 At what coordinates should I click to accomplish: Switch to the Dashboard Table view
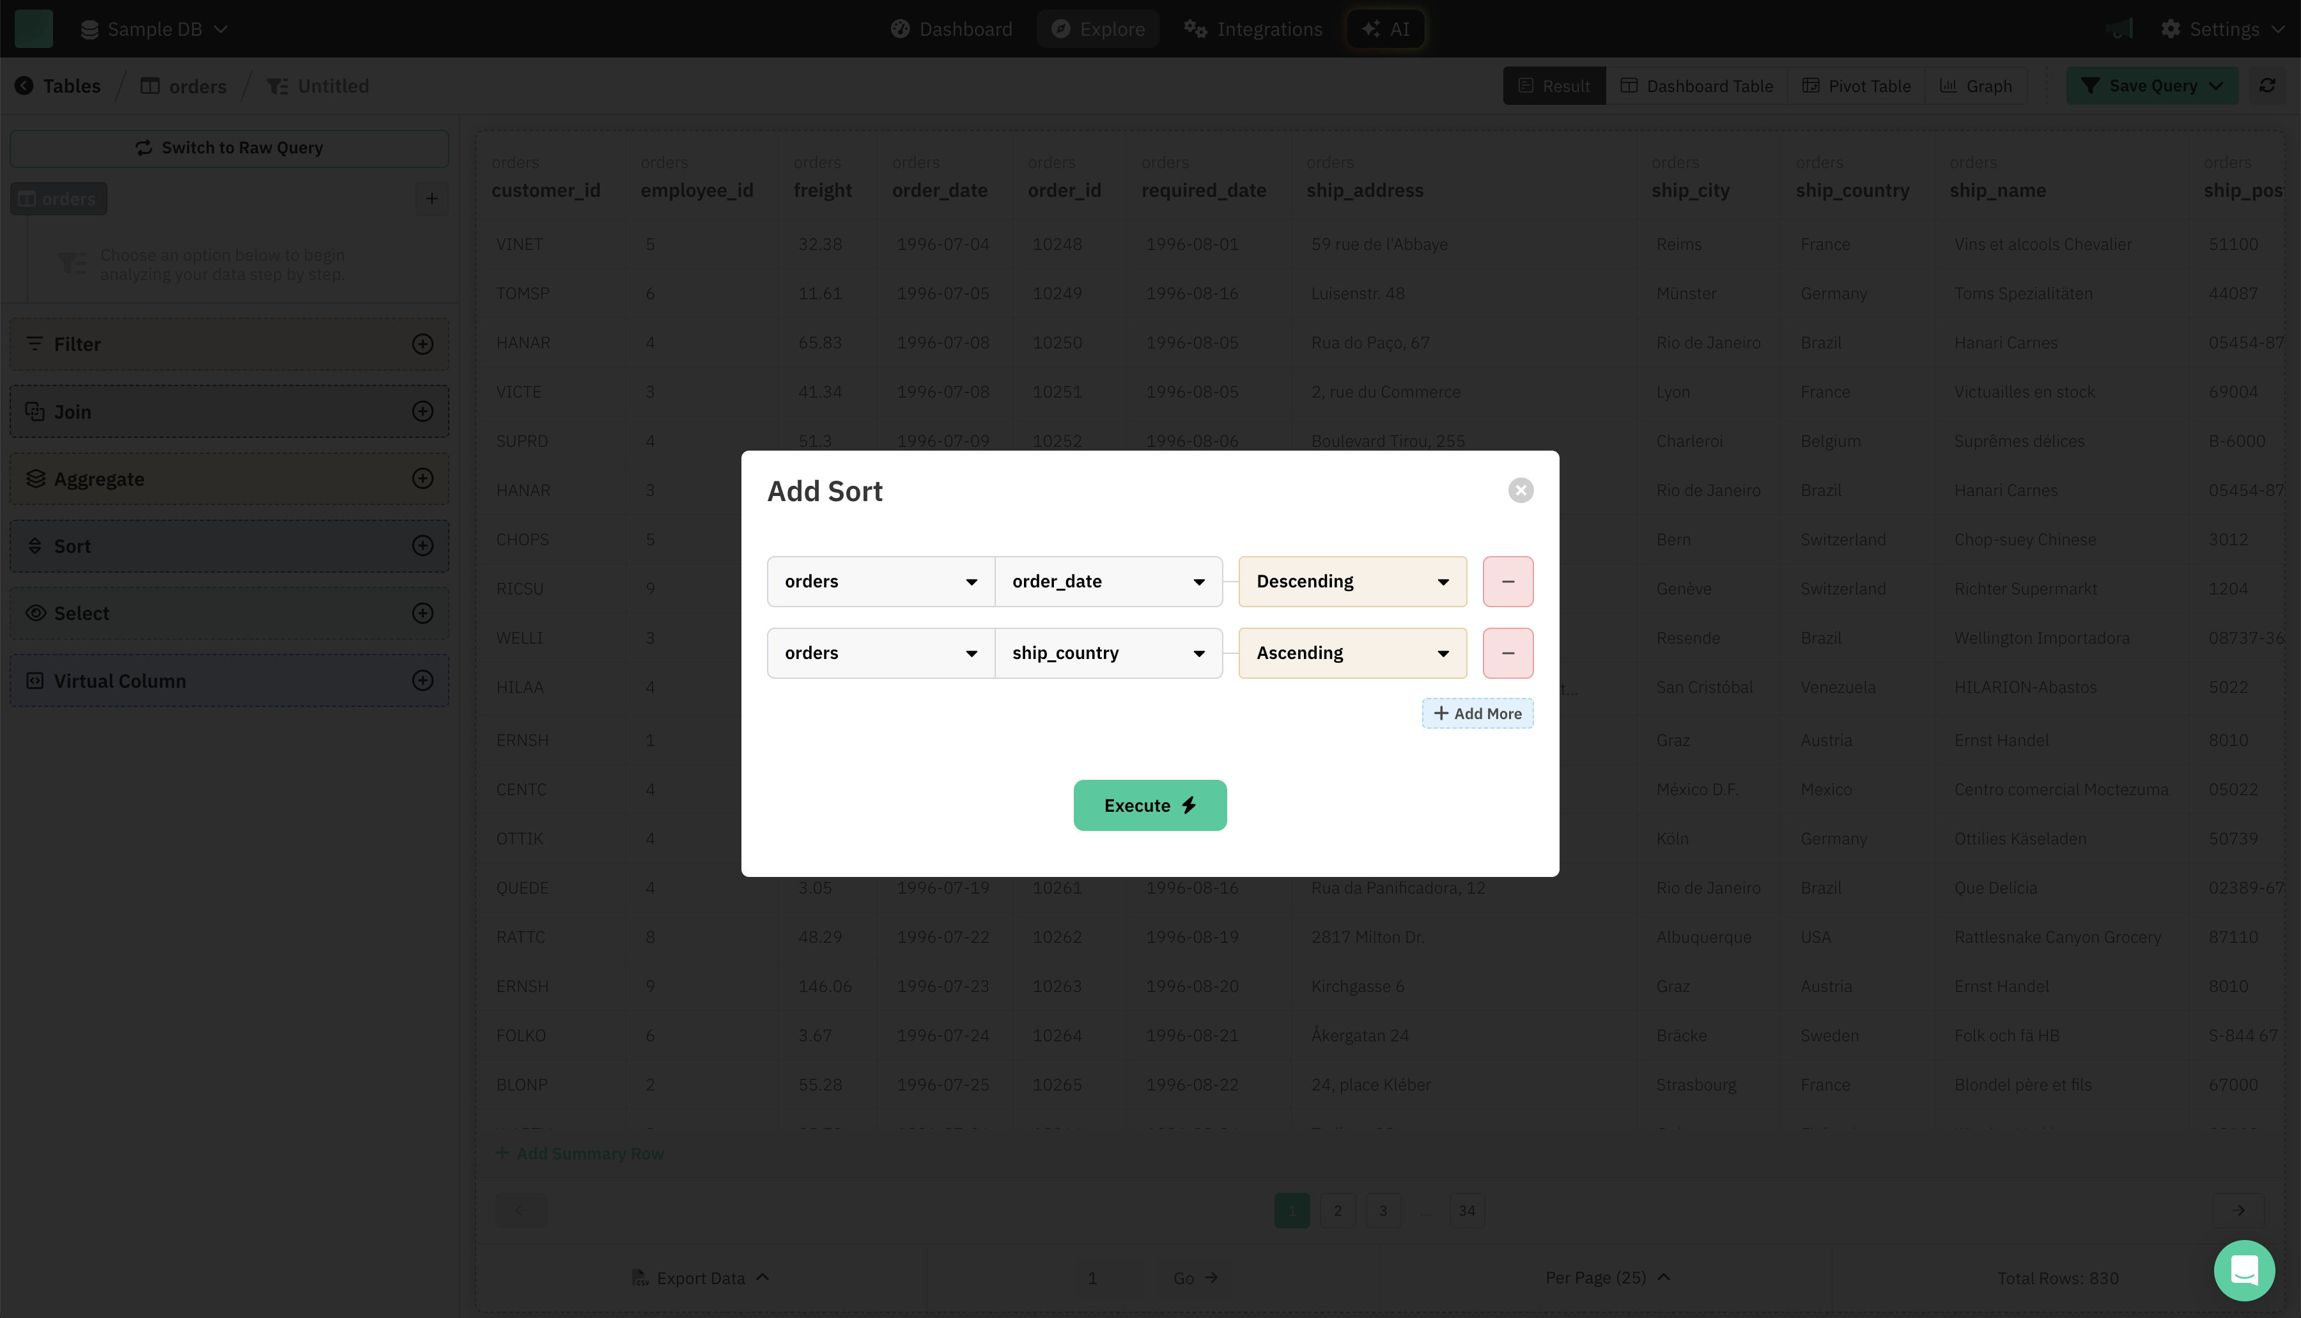(x=1696, y=86)
